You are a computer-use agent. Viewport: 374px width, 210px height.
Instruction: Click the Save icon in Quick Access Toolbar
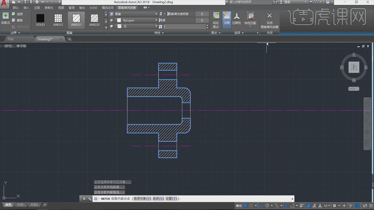pos(25,2)
